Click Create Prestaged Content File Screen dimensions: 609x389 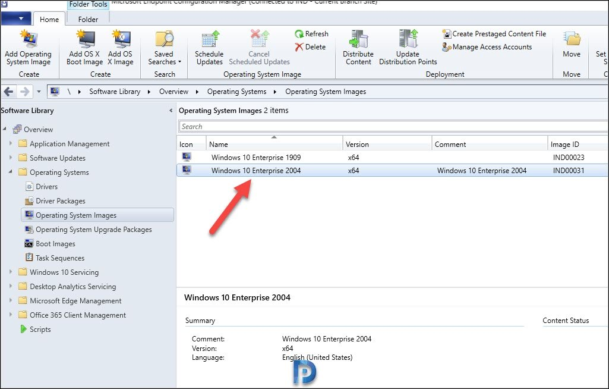coord(494,34)
